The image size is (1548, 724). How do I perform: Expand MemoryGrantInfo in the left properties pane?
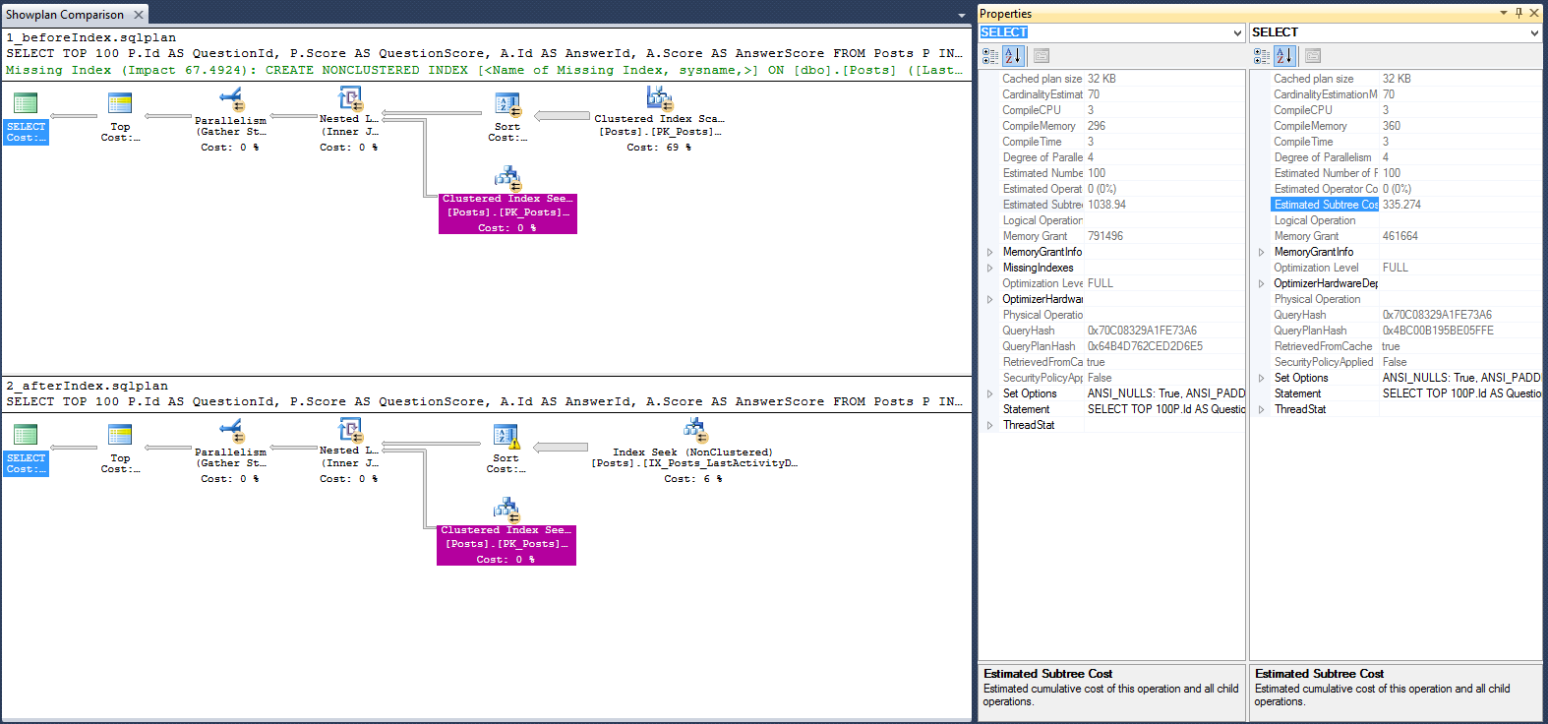tap(990, 252)
